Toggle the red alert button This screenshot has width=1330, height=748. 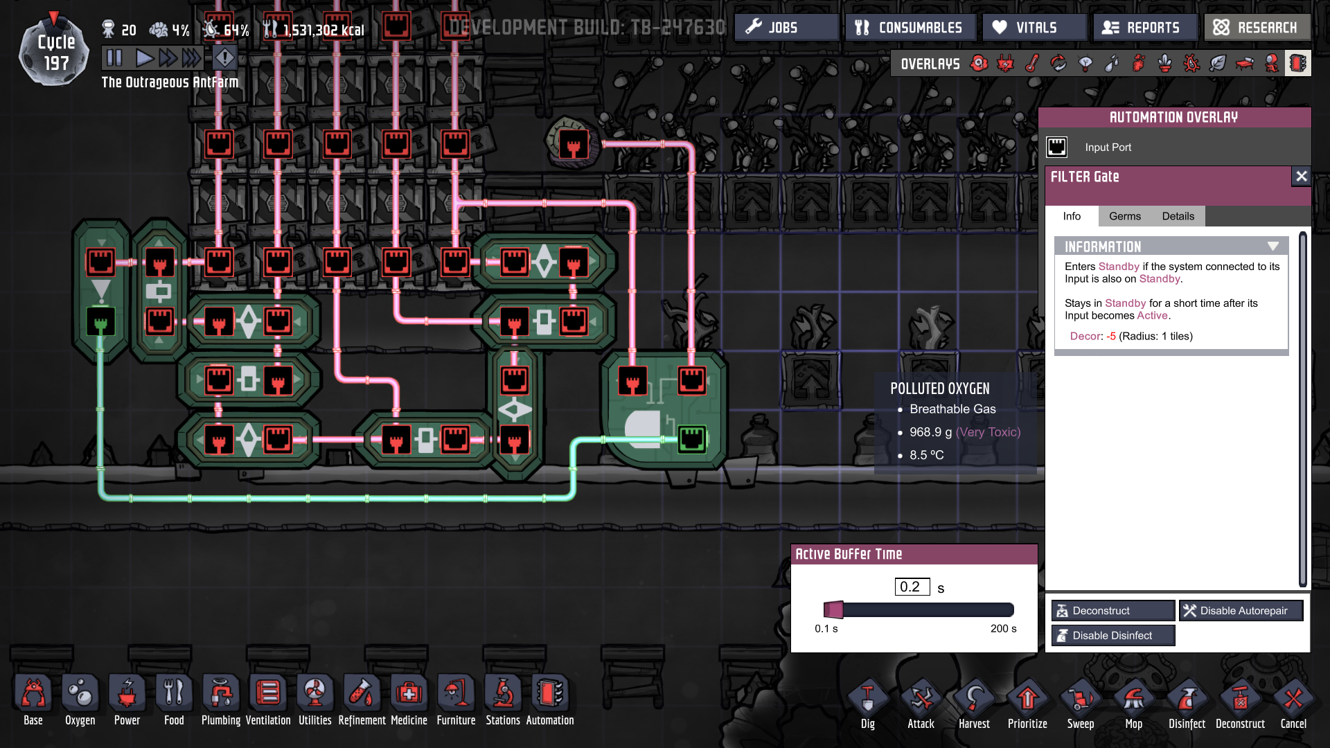224,57
